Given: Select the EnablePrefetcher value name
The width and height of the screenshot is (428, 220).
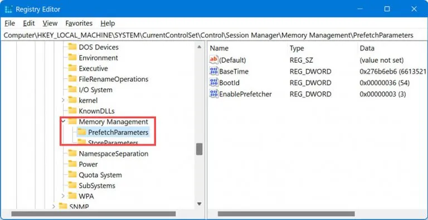Looking at the screenshot, I should tap(245, 94).
